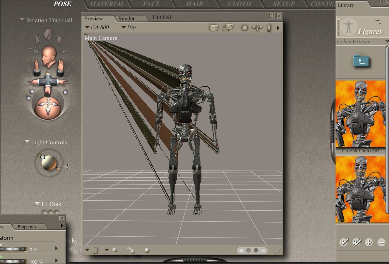Click the Face Camera head icon
This screenshot has width=389, height=264.
pyautogui.click(x=48, y=33)
